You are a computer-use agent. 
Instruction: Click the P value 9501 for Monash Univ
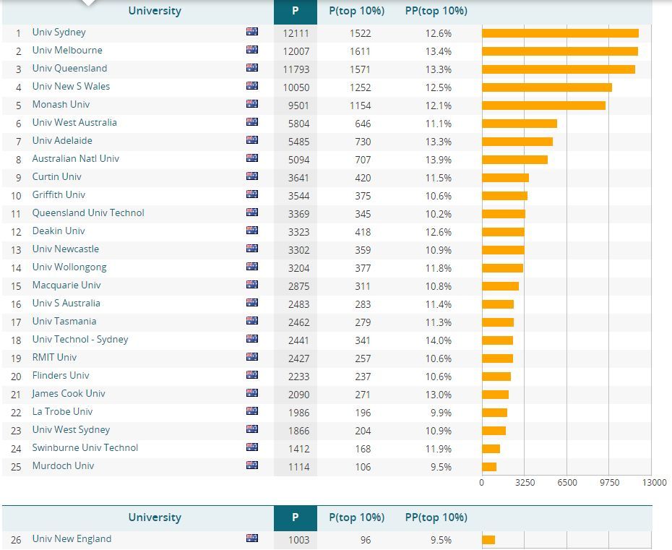pyautogui.click(x=298, y=106)
